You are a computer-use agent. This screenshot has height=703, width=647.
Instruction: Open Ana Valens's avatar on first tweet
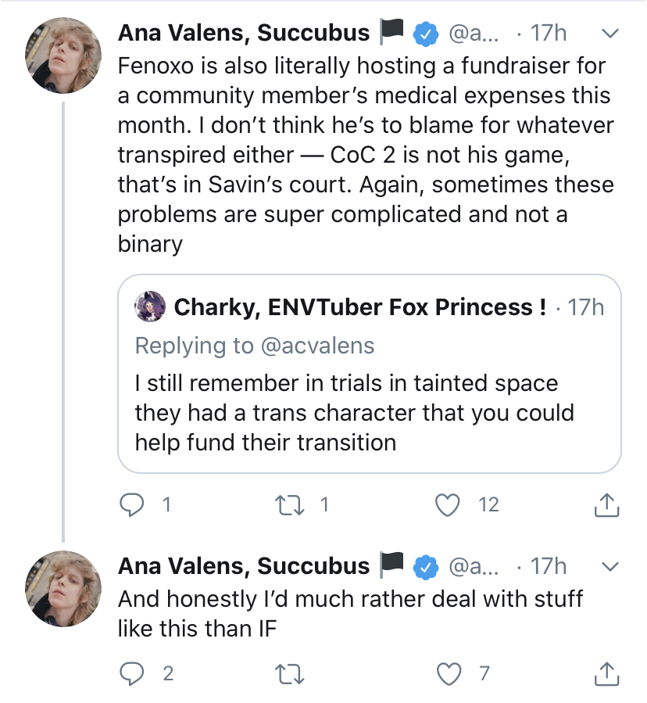point(64,54)
